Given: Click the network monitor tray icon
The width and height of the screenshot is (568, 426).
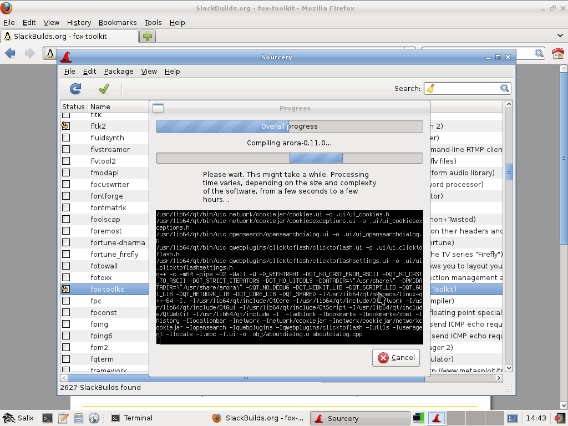Looking at the screenshot, I should [419, 418].
